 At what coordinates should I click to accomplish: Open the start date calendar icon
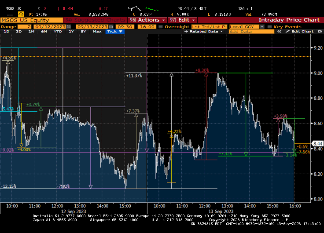coord(69,27)
